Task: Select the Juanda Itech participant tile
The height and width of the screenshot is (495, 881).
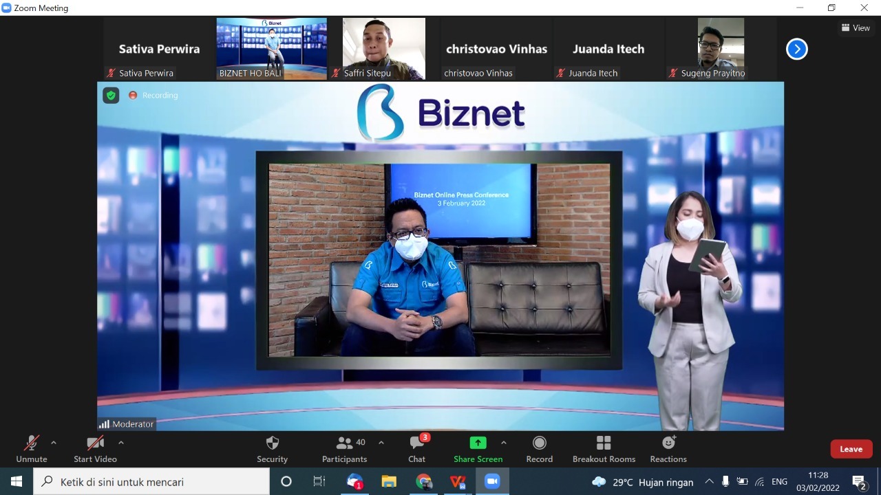Action: tap(608, 49)
